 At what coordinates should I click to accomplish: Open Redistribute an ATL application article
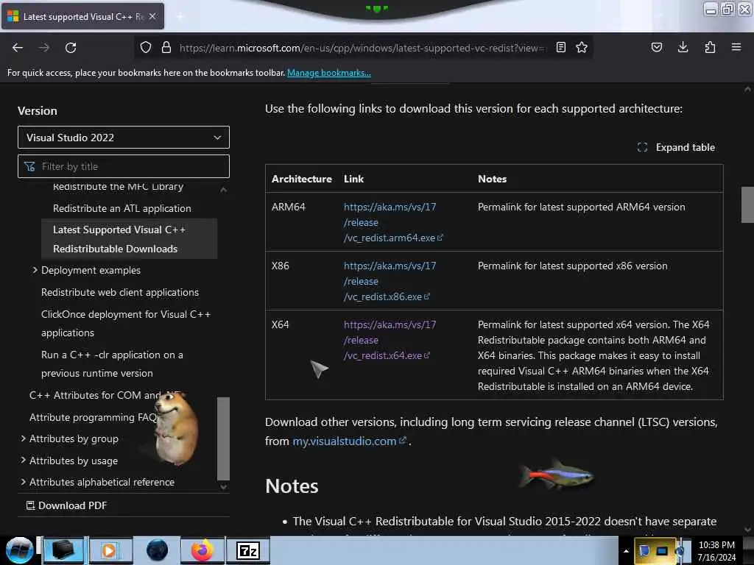[x=122, y=208]
